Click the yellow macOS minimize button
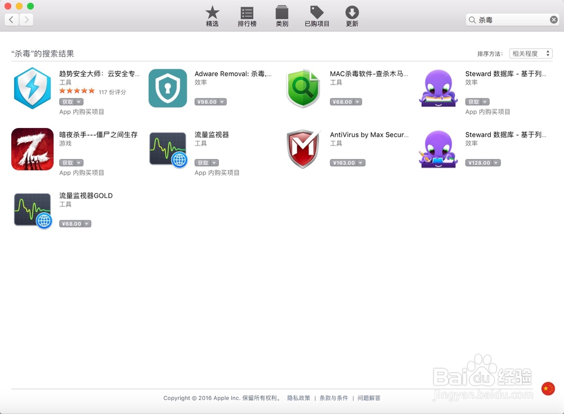The width and height of the screenshot is (564, 414). pyautogui.click(x=19, y=6)
